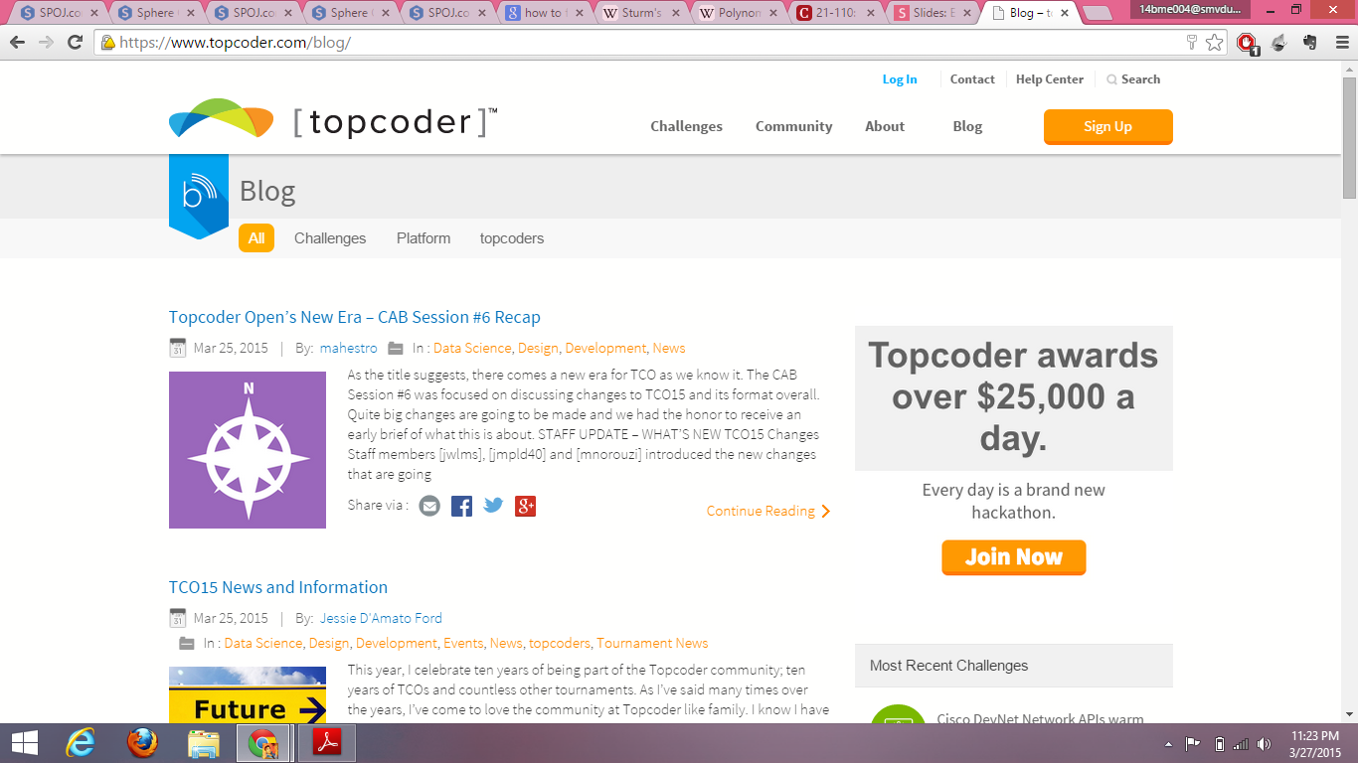The width and height of the screenshot is (1358, 763).
Task: Open a new browser tab
Action: [x=1097, y=13]
